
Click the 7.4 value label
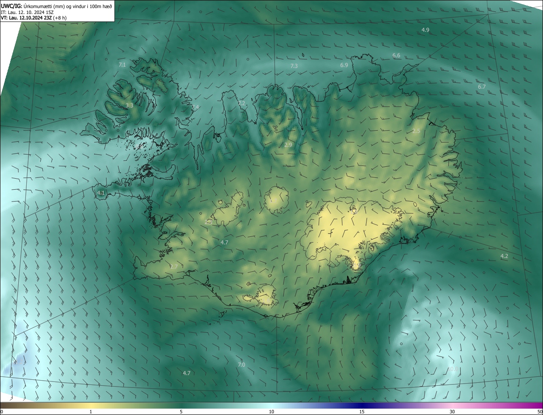click(x=195, y=107)
